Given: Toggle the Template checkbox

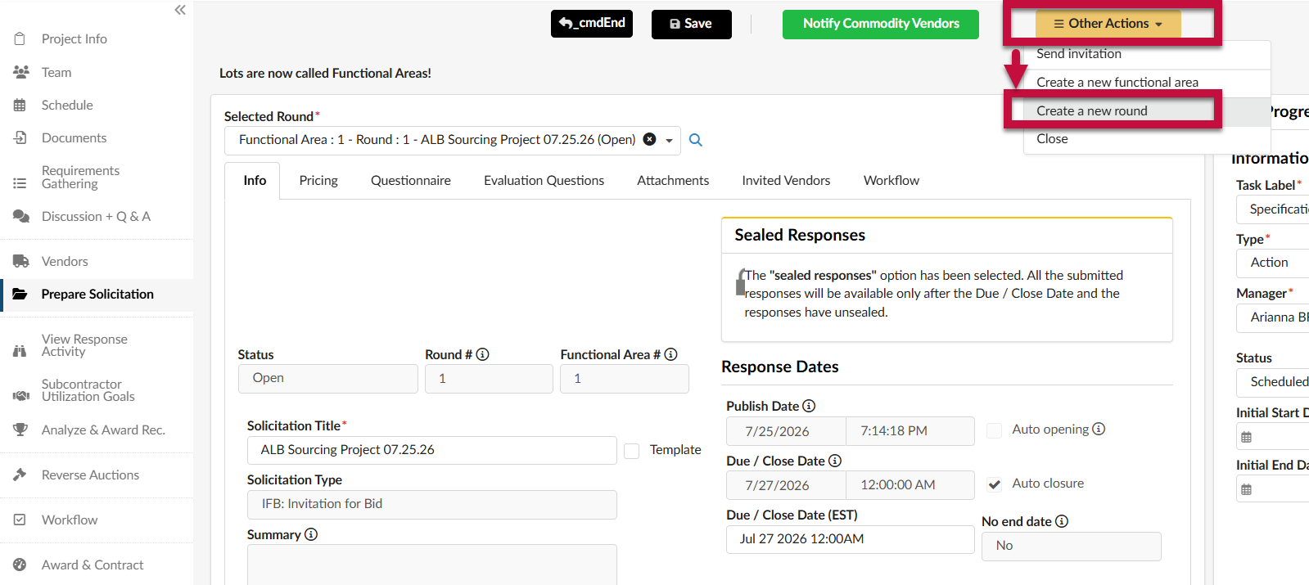Looking at the screenshot, I should [632, 451].
